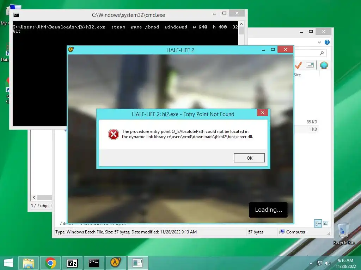Maximize the cmd.exe window

click(x=224, y=13)
